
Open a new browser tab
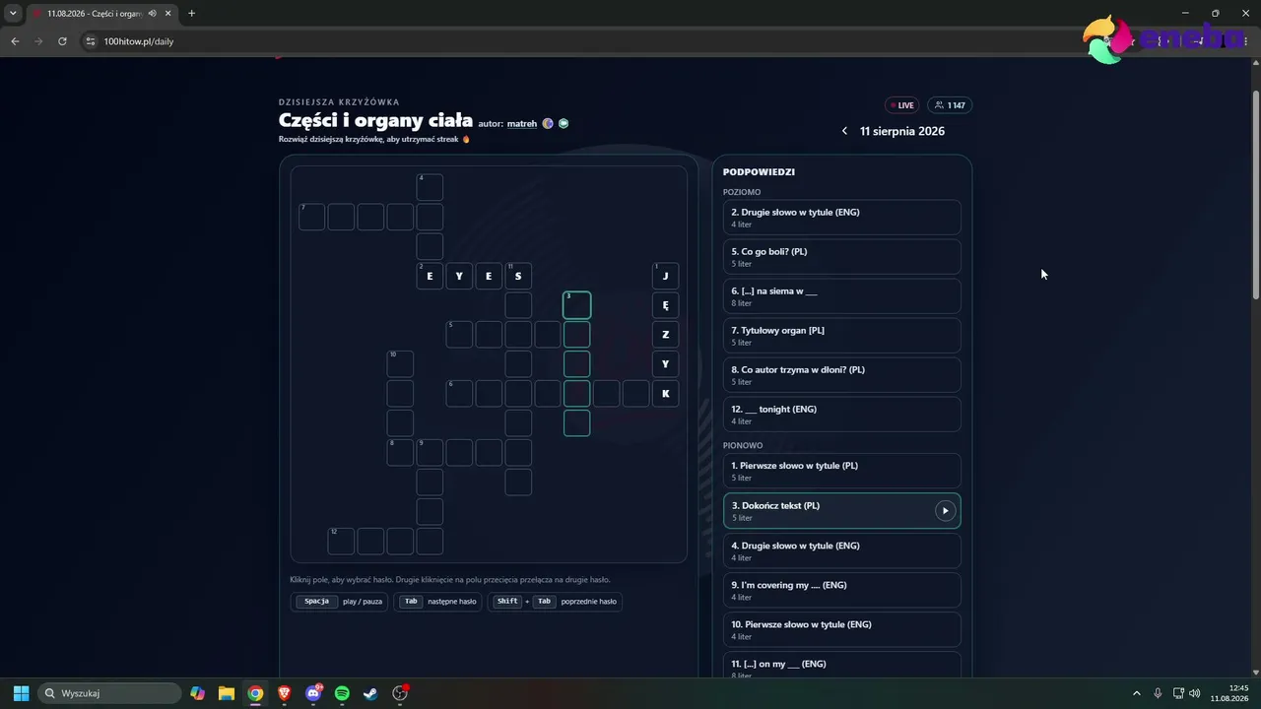(191, 14)
